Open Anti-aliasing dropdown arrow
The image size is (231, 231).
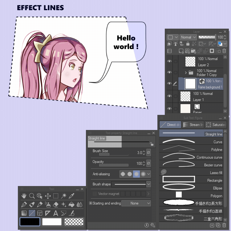point(149,174)
